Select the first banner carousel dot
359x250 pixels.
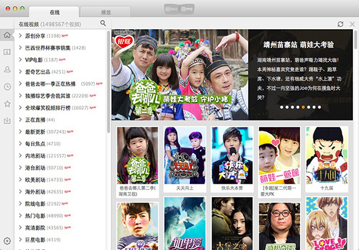click(281, 107)
